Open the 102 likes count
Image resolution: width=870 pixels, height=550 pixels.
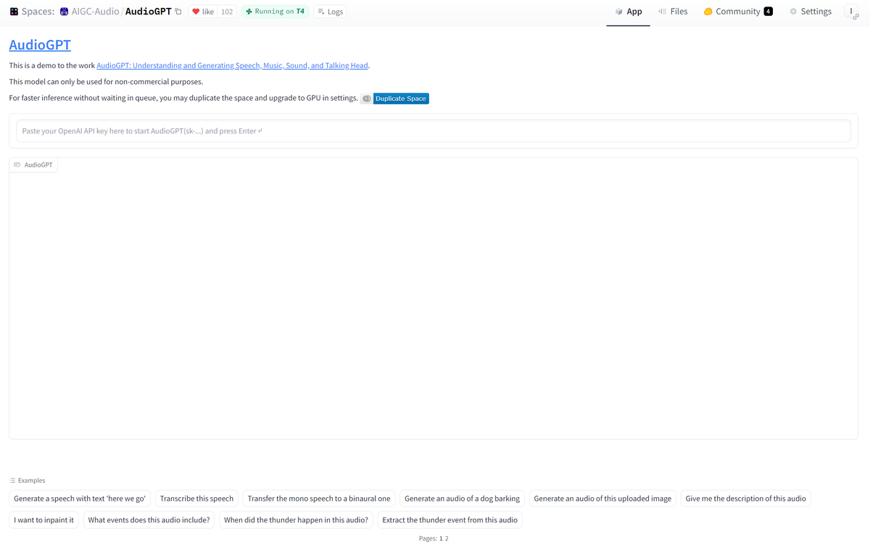tap(227, 12)
